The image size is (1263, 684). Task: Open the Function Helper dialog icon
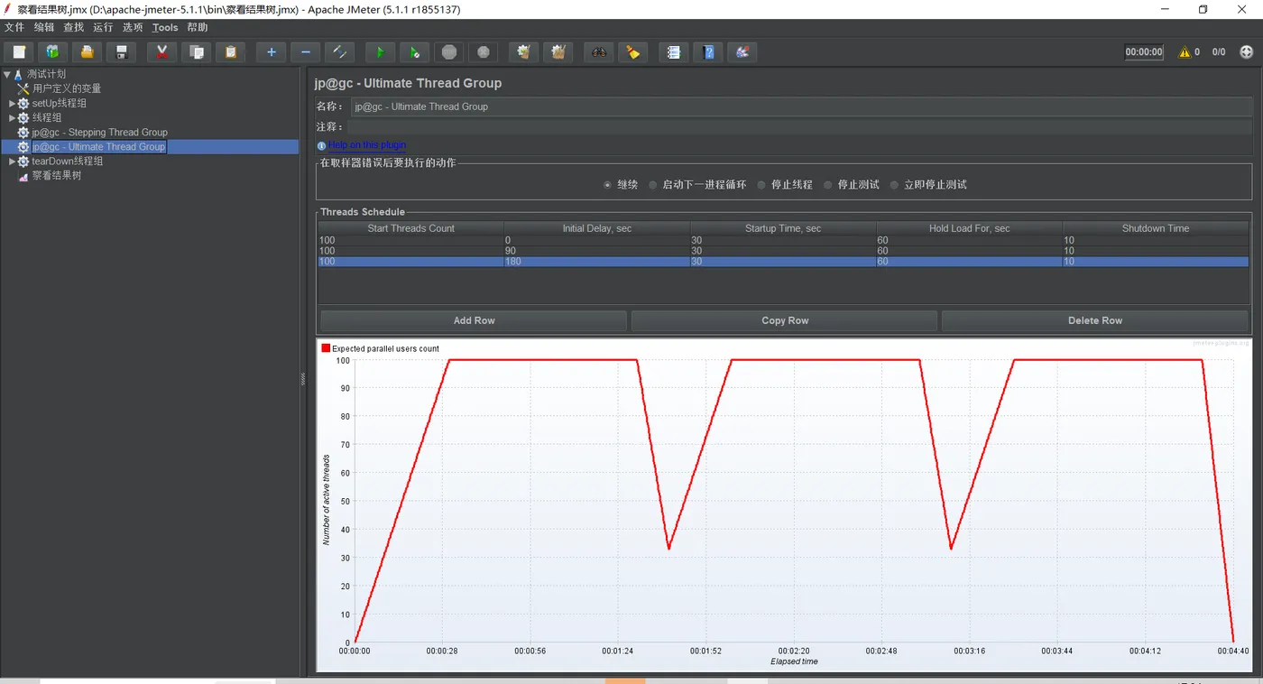(x=673, y=52)
